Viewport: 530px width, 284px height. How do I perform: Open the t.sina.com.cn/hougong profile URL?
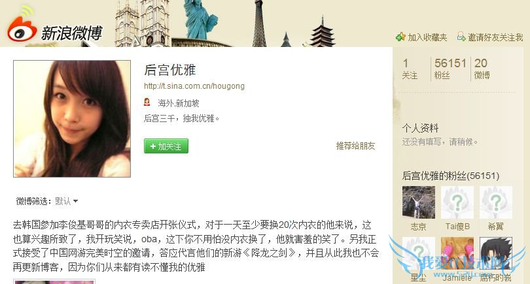pyautogui.click(x=194, y=86)
